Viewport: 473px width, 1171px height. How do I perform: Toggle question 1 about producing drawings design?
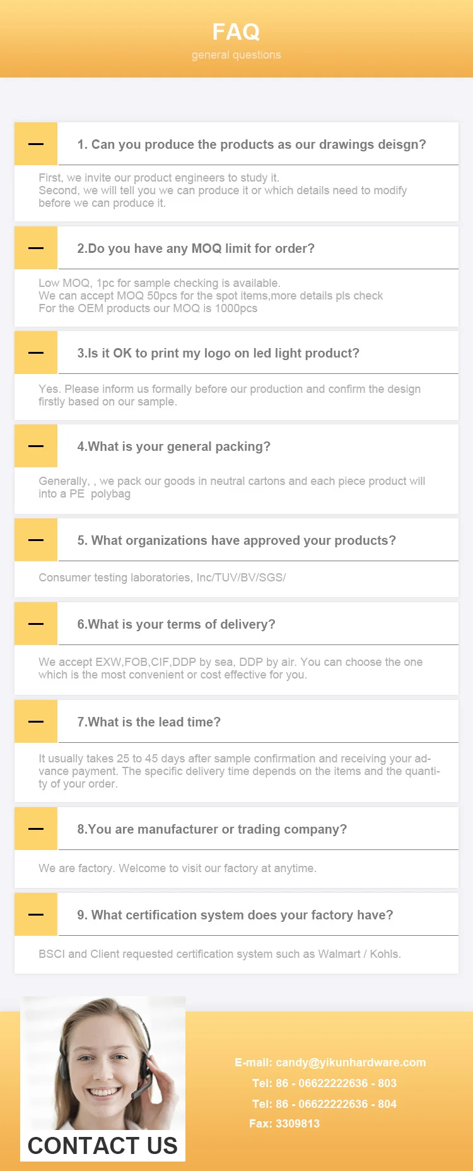click(252, 144)
